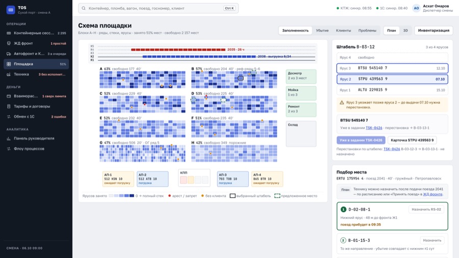This screenshot has height=258, width=459.
Task: Open TSK-0426 task link under BTSU 545140 7
Action: coord(374,128)
